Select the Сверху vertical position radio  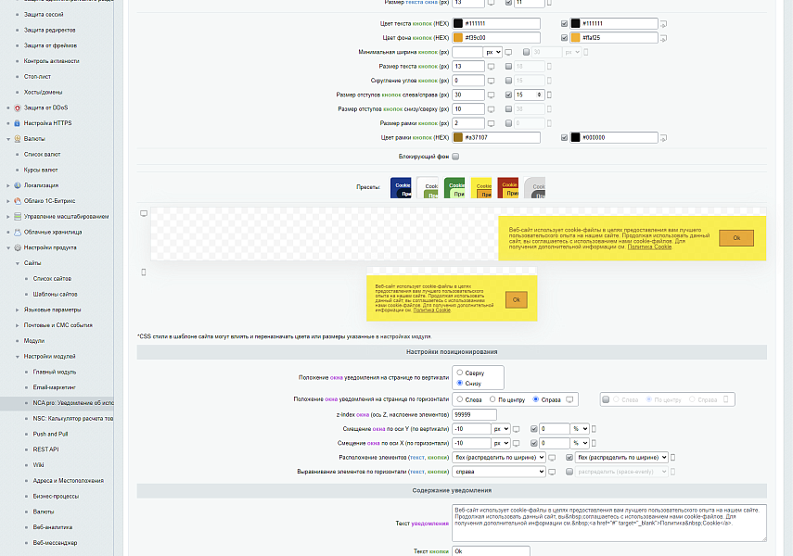click(460, 373)
